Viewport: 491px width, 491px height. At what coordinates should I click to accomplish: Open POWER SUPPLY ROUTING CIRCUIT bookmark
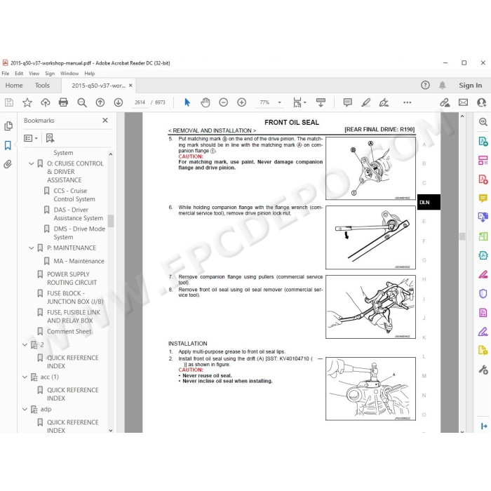(72, 278)
